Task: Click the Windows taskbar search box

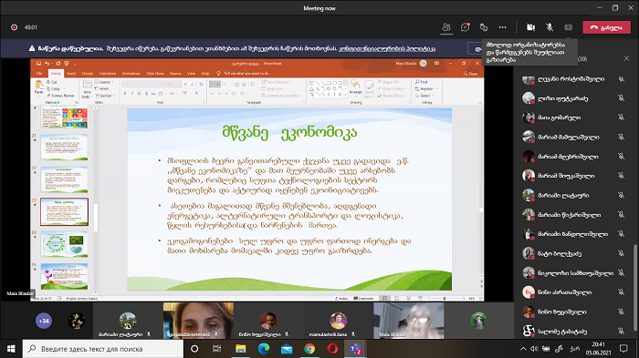Action: point(102,349)
